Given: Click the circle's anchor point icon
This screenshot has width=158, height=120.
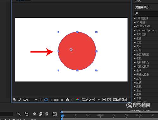Looking at the screenshot, I should coord(71,50).
